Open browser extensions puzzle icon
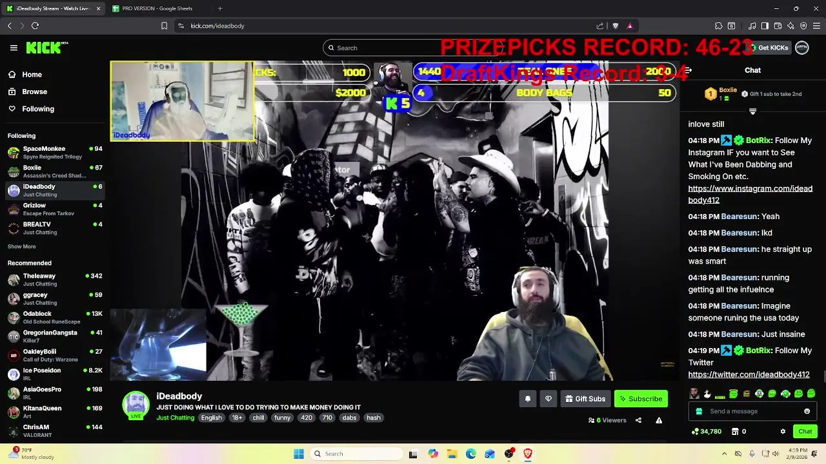The height and width of the screenshot is (464, 826). pos(718,26)
